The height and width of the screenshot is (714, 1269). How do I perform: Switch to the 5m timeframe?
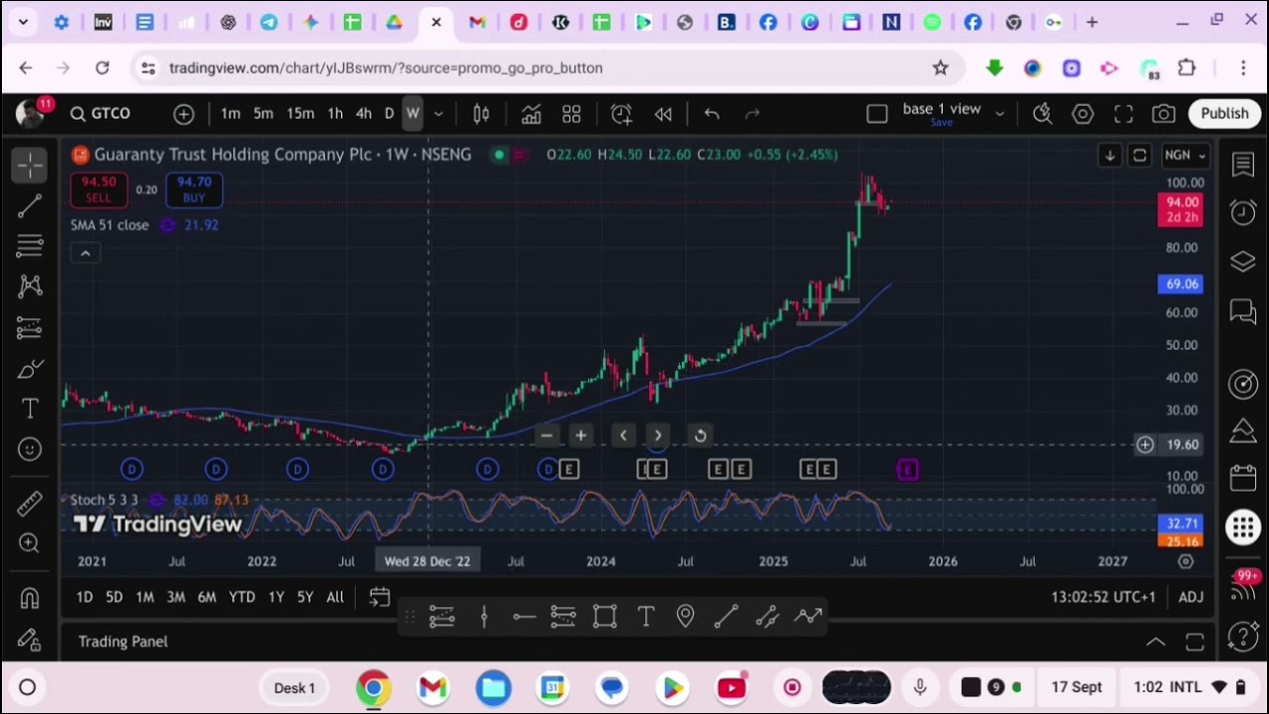[x=263, y=114]
